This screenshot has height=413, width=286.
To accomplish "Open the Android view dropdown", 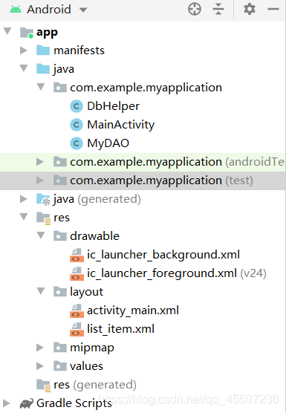I will [83, 10].
